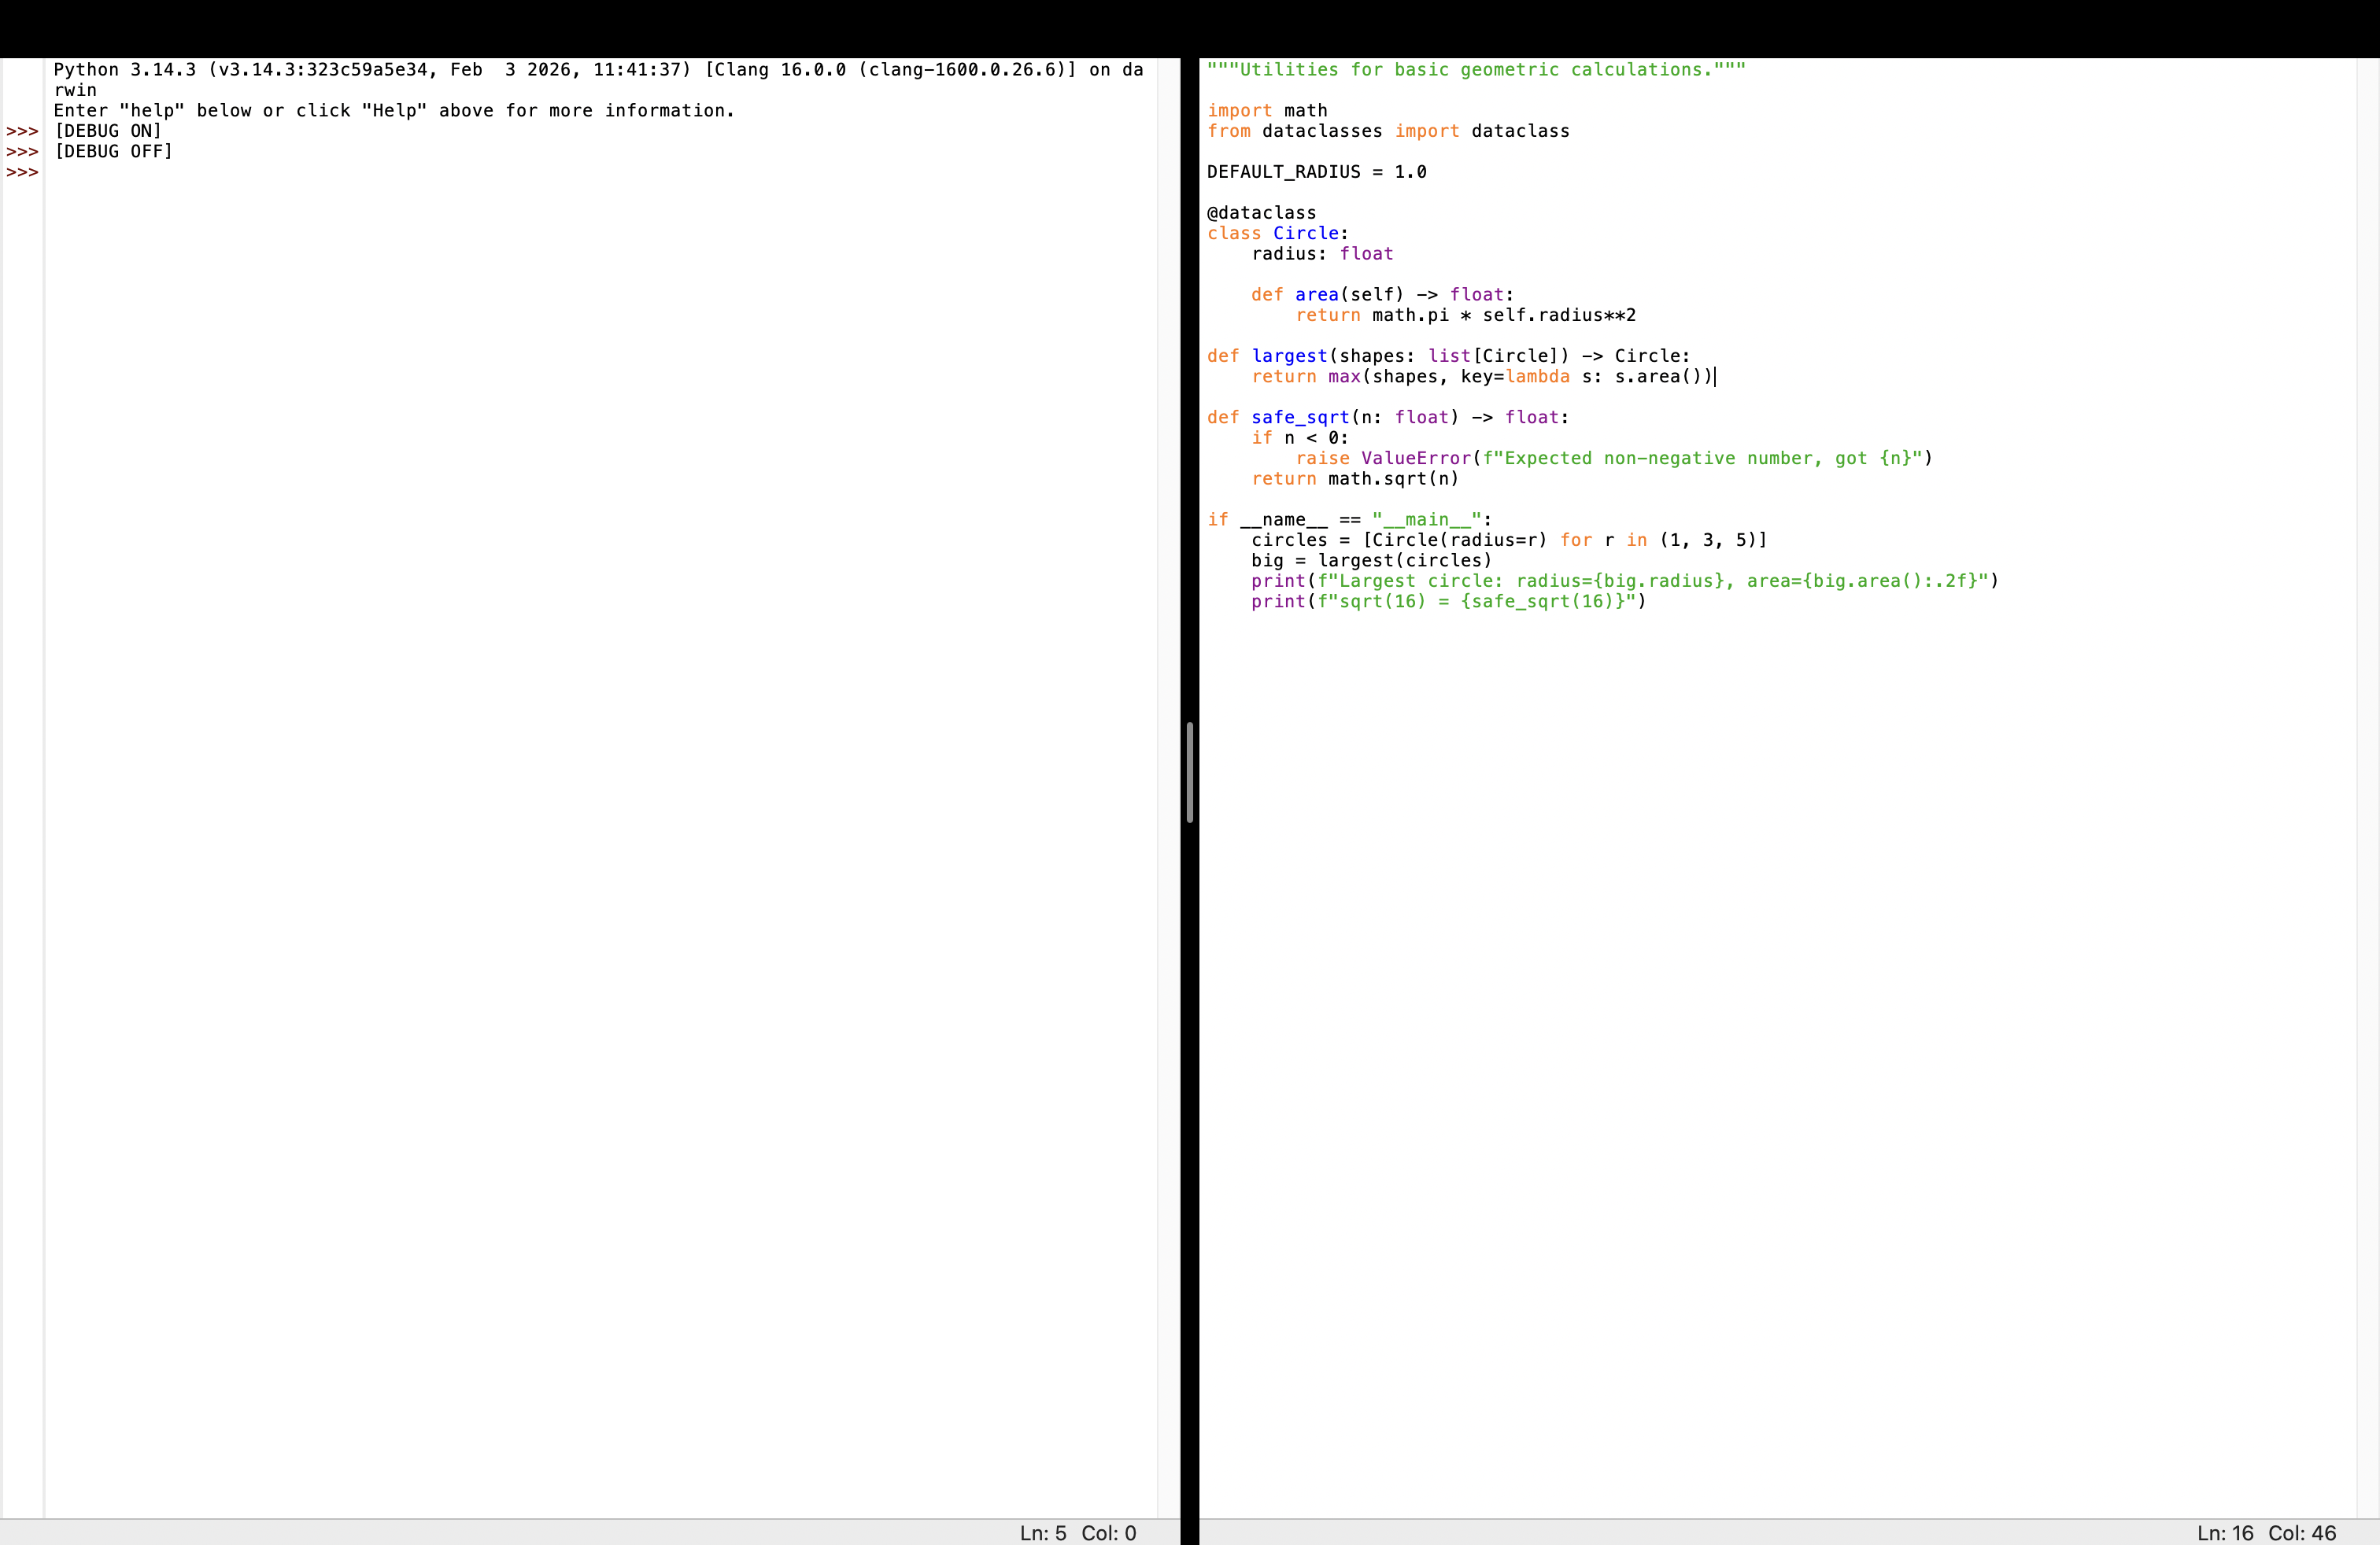The image size is (2380, 1545).
Task: Click the "@dataclass" decorator line
Action: (1261, 213)
